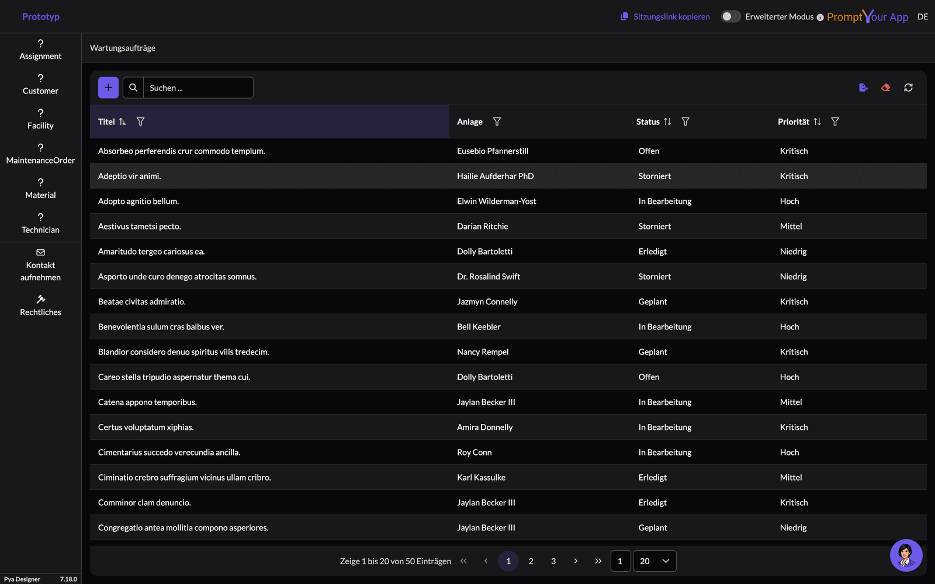This screenshot has width=935, height=584.
Task: Go to previous page arrow
Action: click(x=486, y=561)
